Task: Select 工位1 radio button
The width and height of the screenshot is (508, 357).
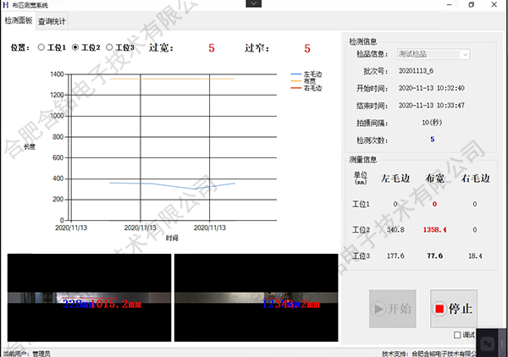Action: coord(41,47)
